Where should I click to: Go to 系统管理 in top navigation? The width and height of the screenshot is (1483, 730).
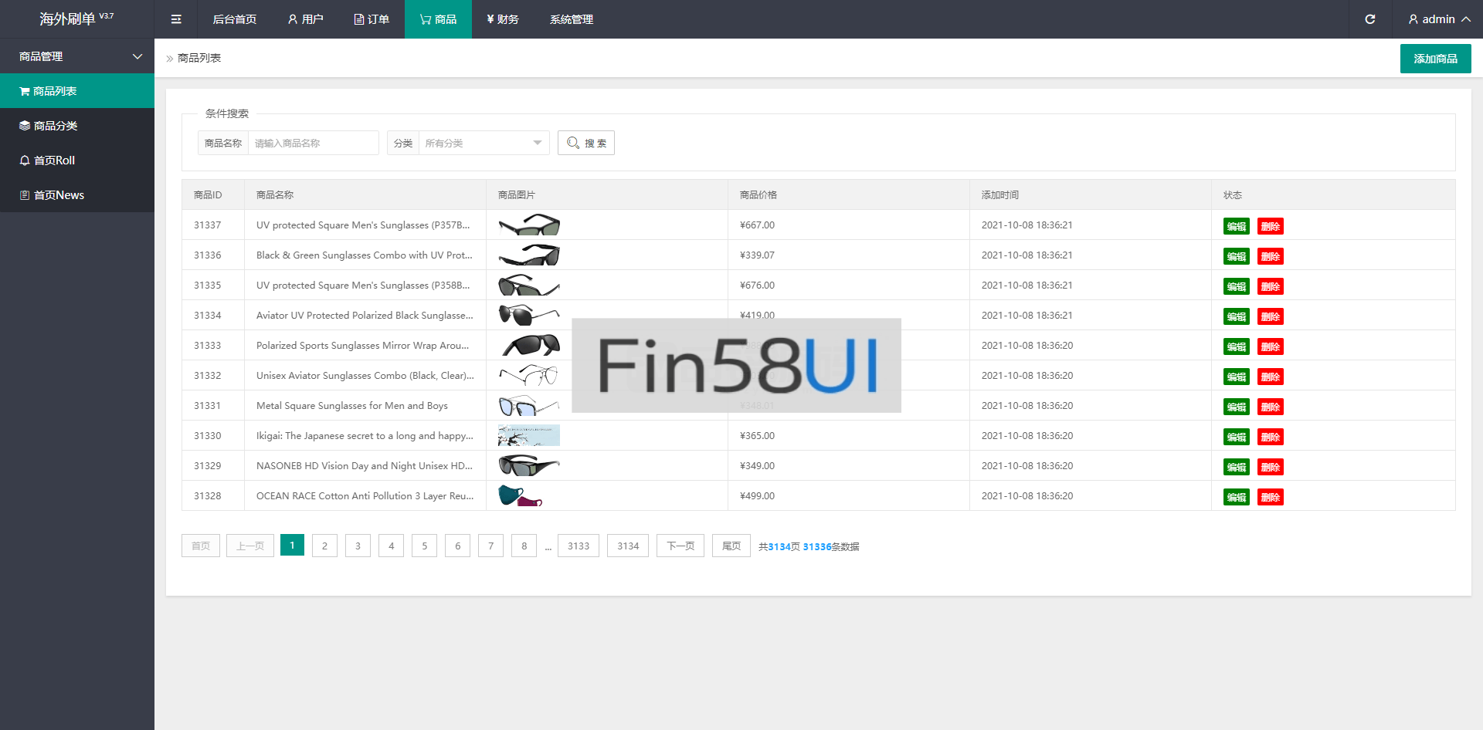572,19
